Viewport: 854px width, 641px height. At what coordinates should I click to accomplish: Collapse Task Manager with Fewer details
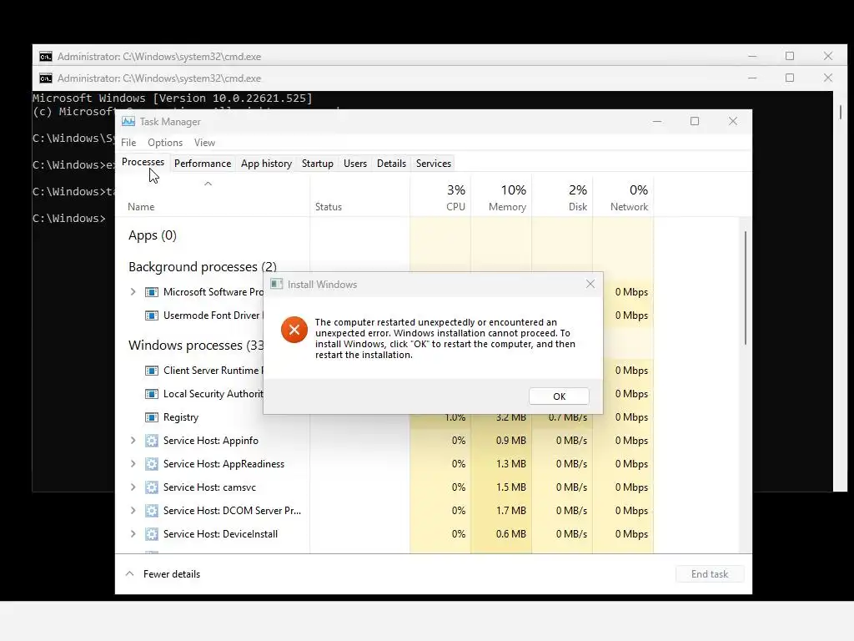point(163,574)
